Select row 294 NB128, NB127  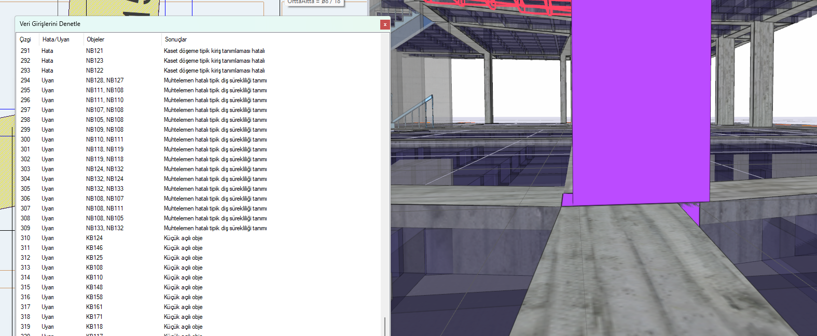click(x=199, y=80)
